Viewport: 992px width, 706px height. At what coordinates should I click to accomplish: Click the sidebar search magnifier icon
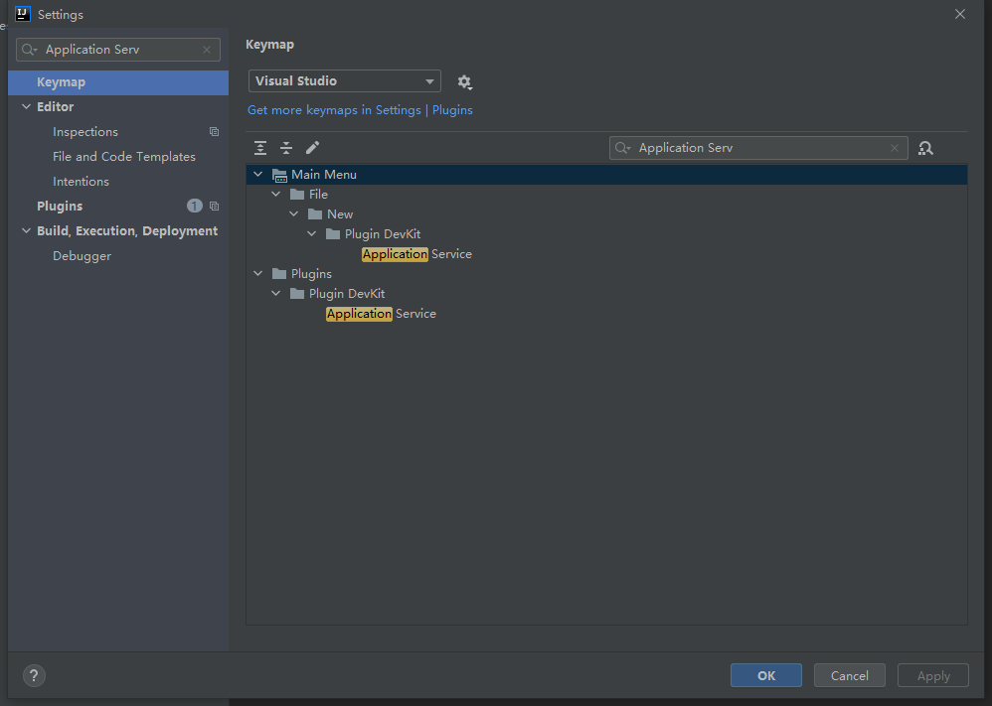(x=29, y=50)
